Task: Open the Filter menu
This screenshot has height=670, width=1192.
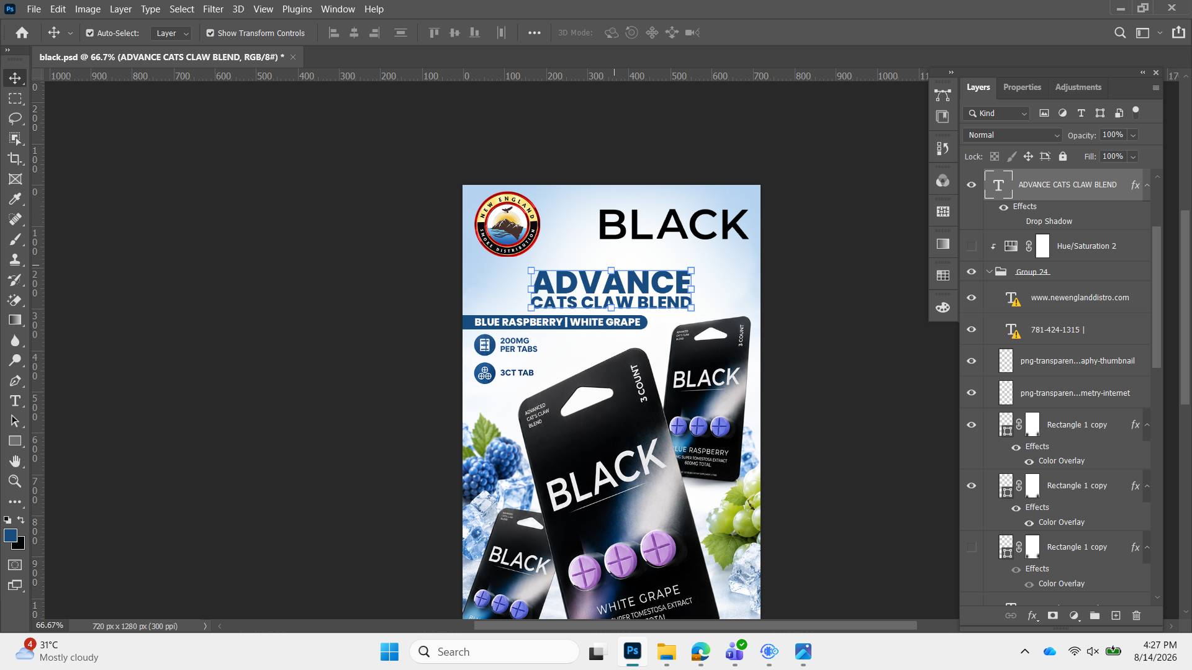Action: click(x=213, y=9)
